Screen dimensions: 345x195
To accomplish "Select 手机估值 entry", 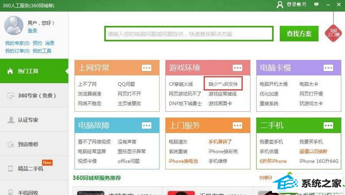I will pos(269,151).
